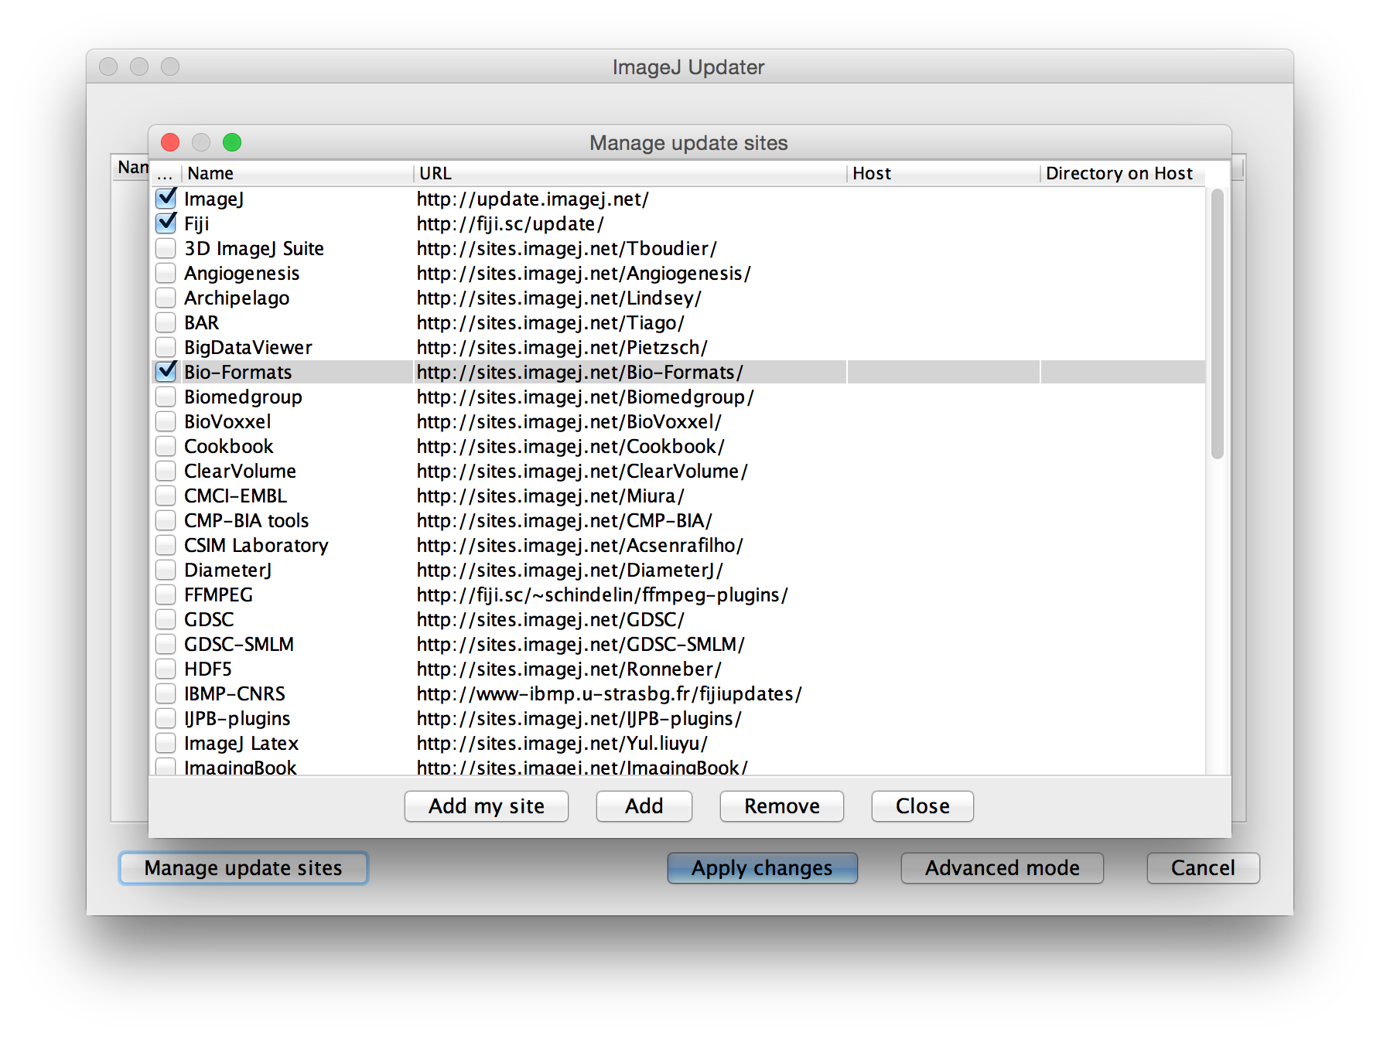This screenshot has height=1039, width=1380.
Task: Click the Add button
Action: tap(644, 806)
